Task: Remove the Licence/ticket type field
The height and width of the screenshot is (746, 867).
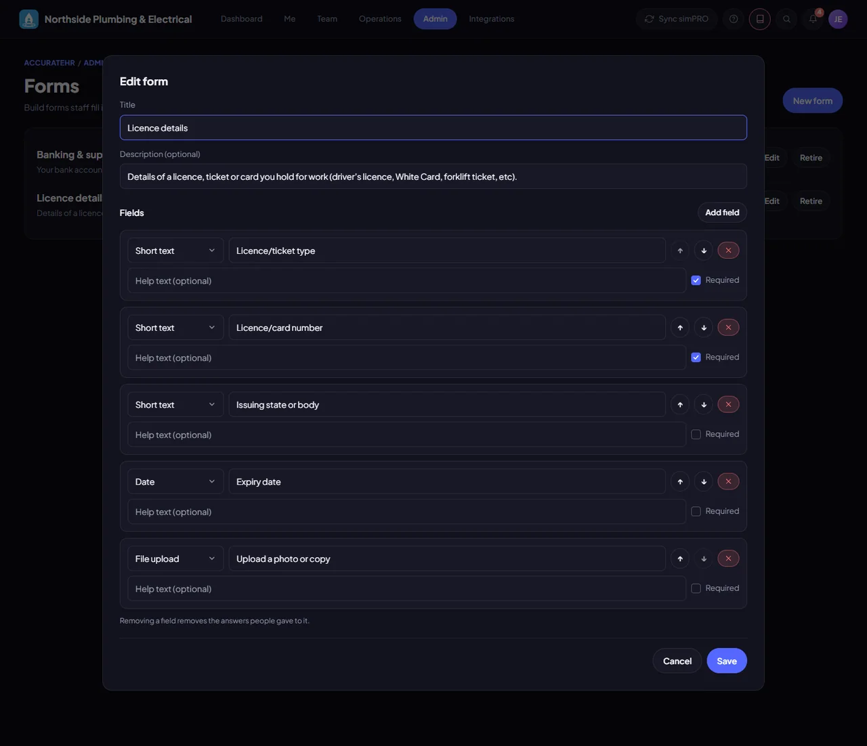Action: tap(728, 250)
